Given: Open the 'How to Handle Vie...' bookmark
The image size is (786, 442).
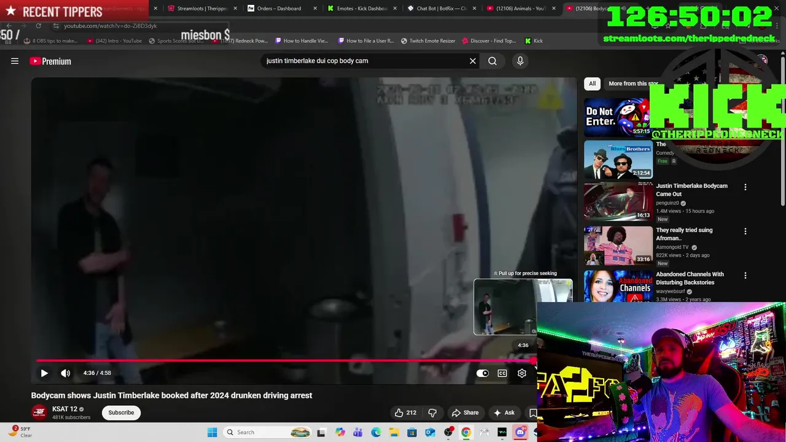Looking at the screenshot, I should pos(302,41).
